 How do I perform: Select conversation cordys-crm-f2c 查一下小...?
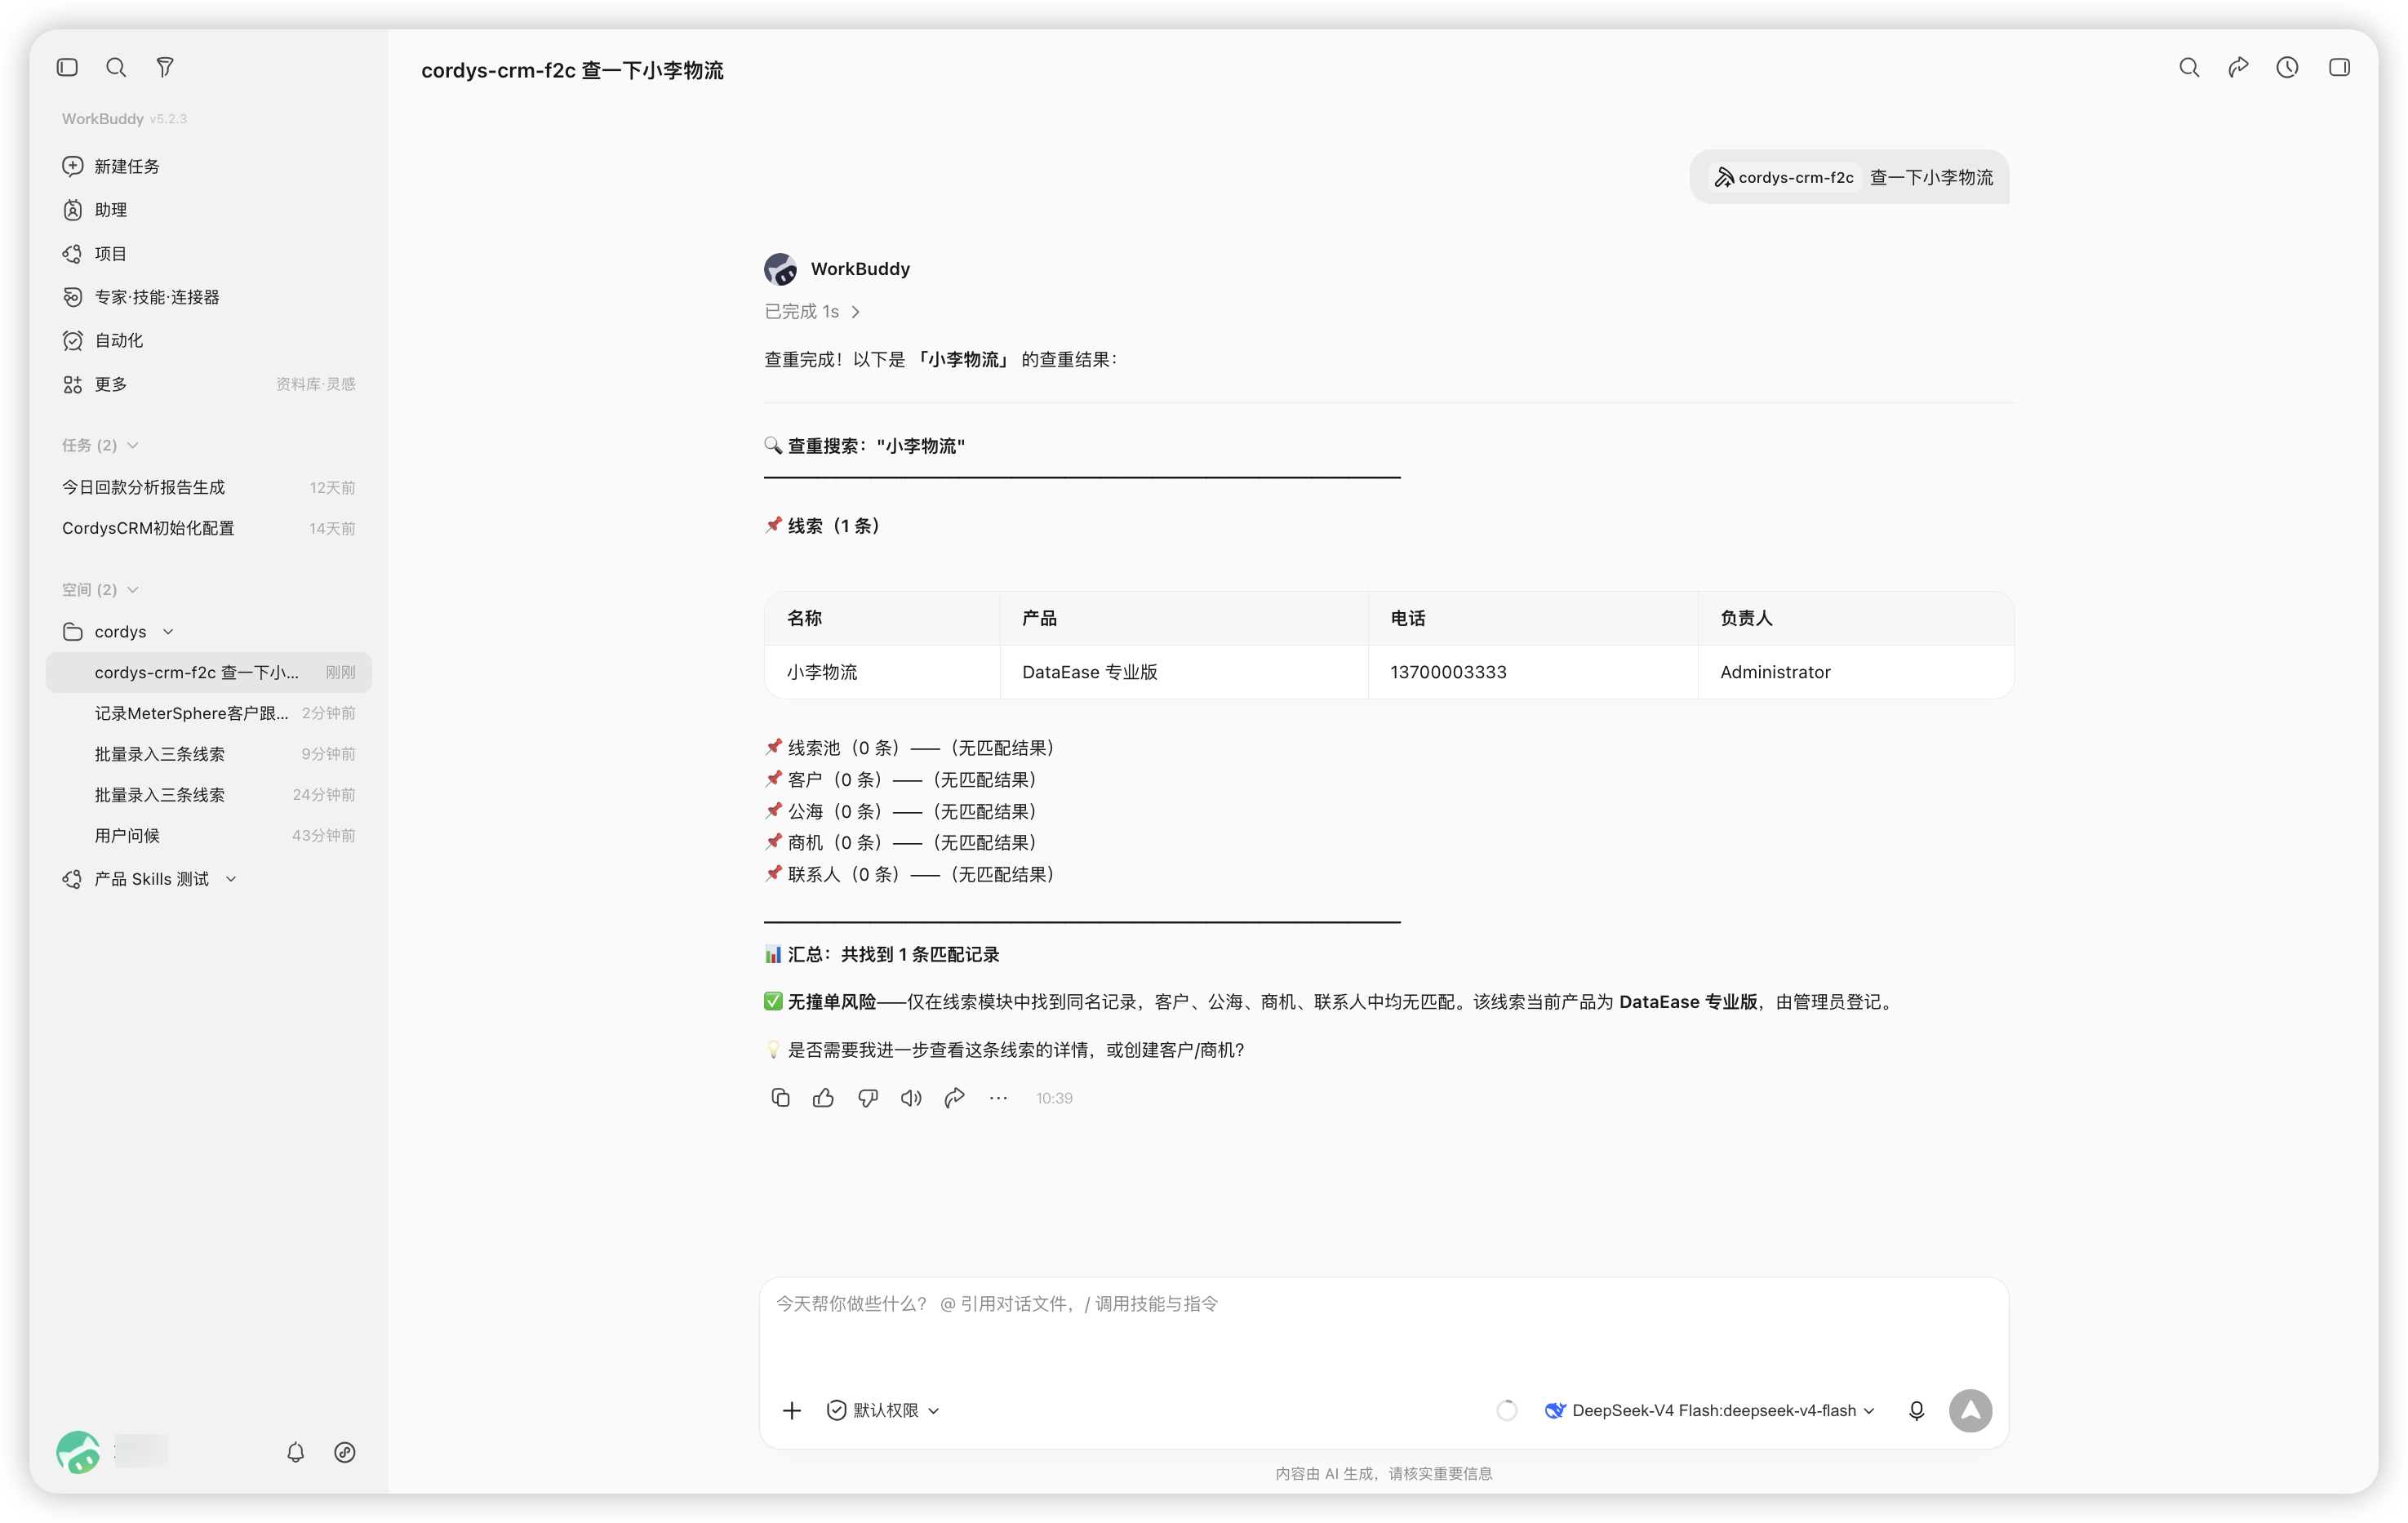(x=210, y=672)
